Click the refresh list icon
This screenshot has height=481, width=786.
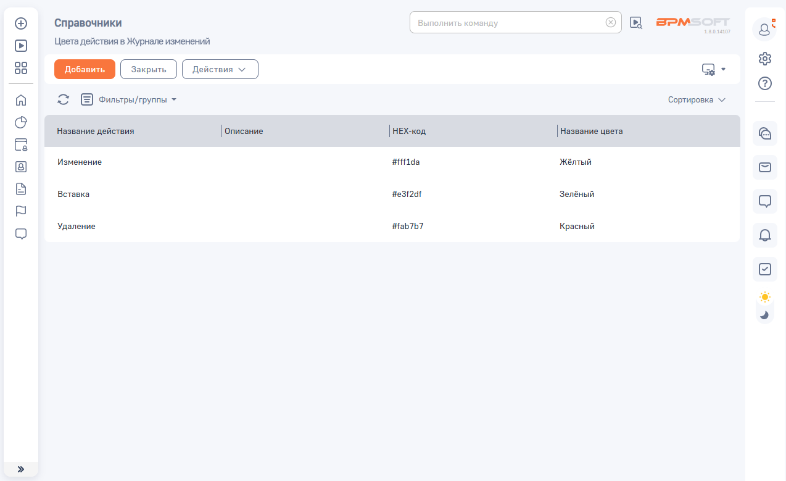click(64, 99)
